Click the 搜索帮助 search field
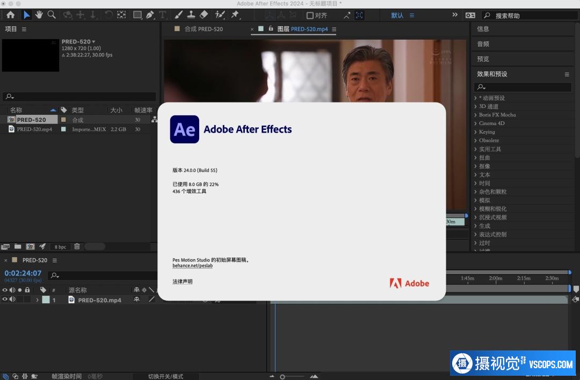 (x=531, y=16)
